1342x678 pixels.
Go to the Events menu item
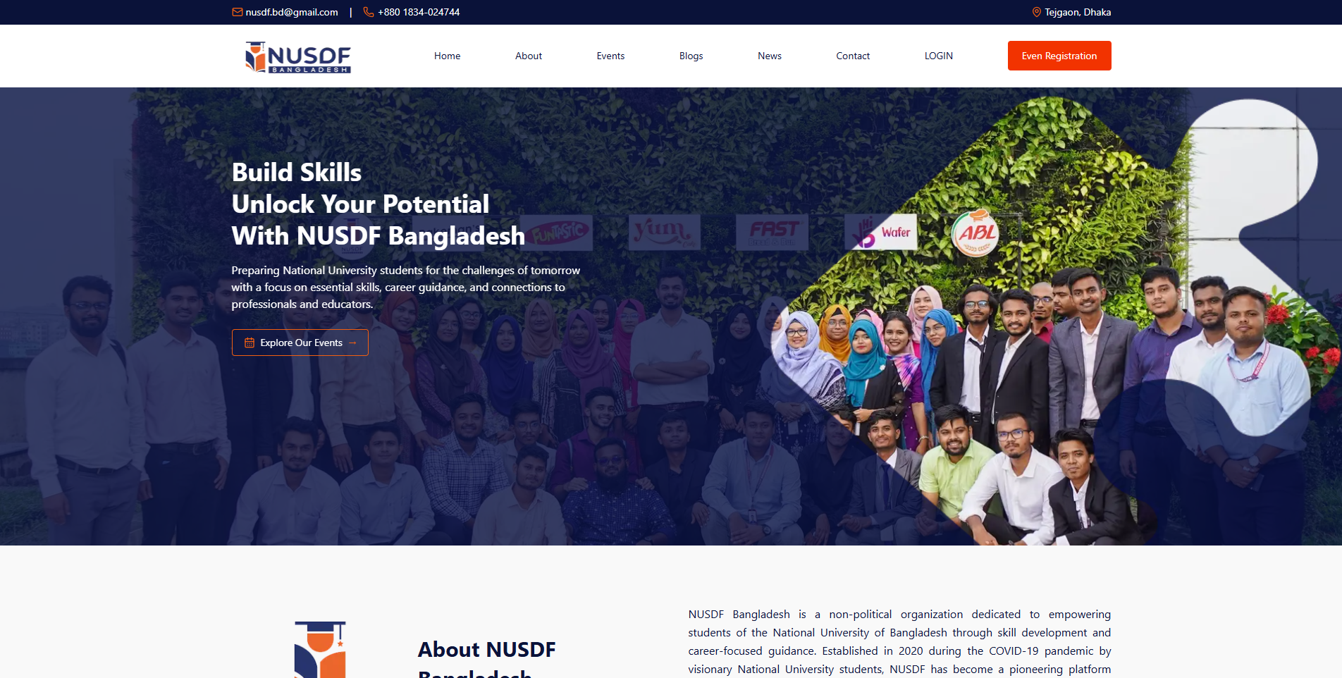point(610,56)
